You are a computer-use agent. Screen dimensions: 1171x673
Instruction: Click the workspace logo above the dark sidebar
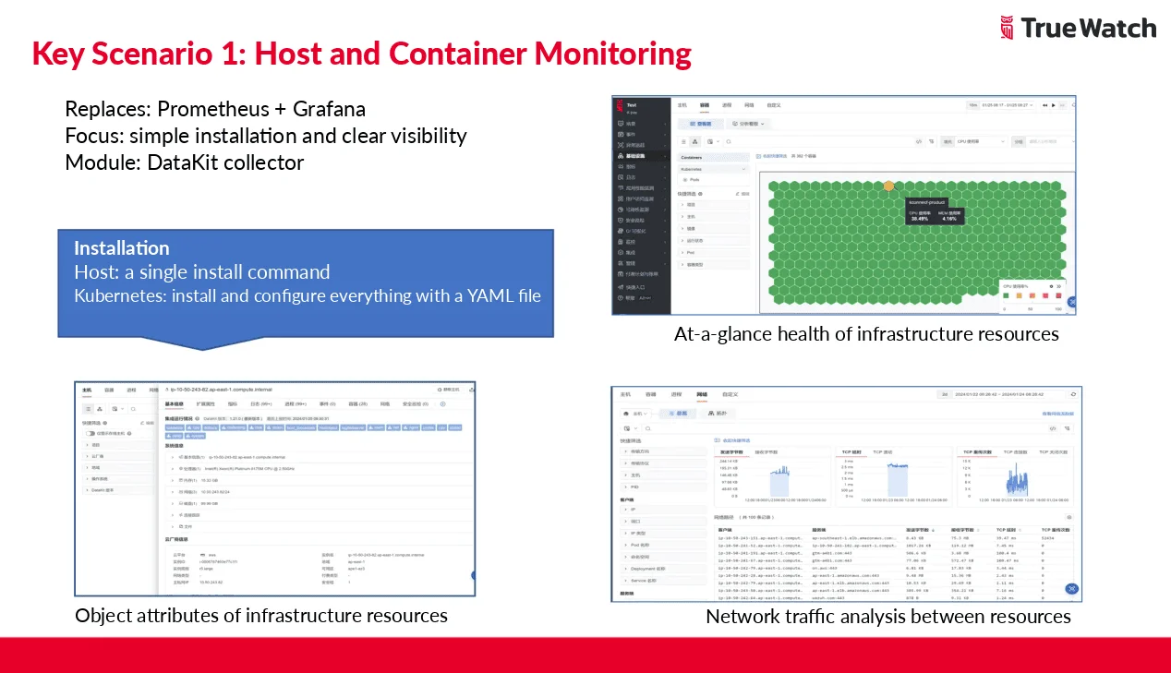(x=621, y=106)
